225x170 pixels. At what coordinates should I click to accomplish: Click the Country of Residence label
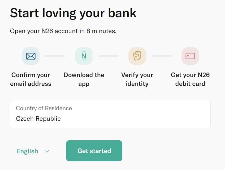click(x=44, y=108)
